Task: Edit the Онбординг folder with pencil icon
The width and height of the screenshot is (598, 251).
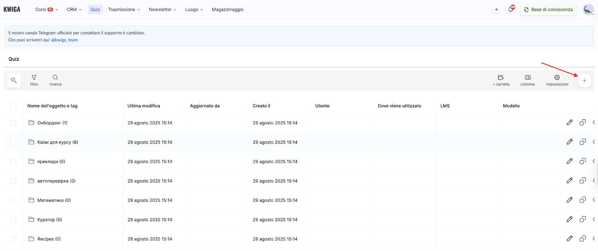Action: point(570,122)
